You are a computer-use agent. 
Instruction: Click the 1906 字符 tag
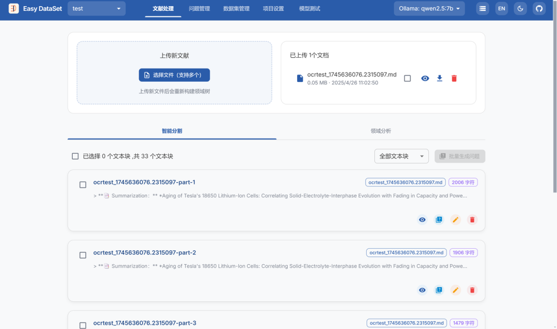(464, 252)
